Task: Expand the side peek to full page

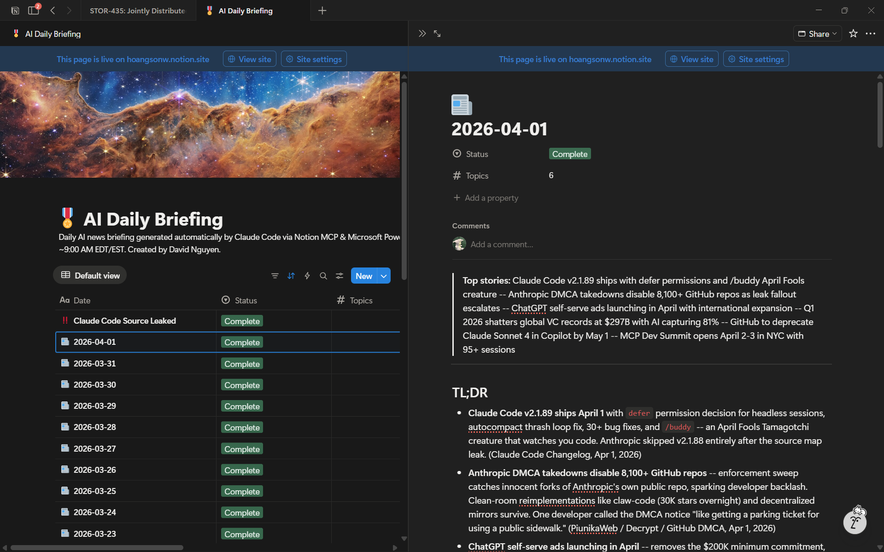Action: (x=437, y=33)
